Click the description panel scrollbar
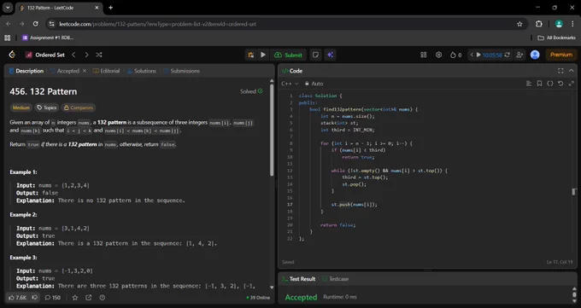Screen dimensions: 581x308 click(272, 130)
